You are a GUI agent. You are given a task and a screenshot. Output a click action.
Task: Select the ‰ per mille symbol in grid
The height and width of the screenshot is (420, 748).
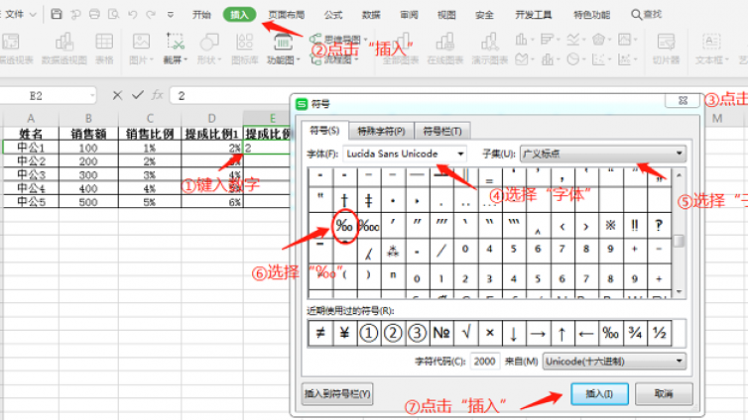[344, 226]
